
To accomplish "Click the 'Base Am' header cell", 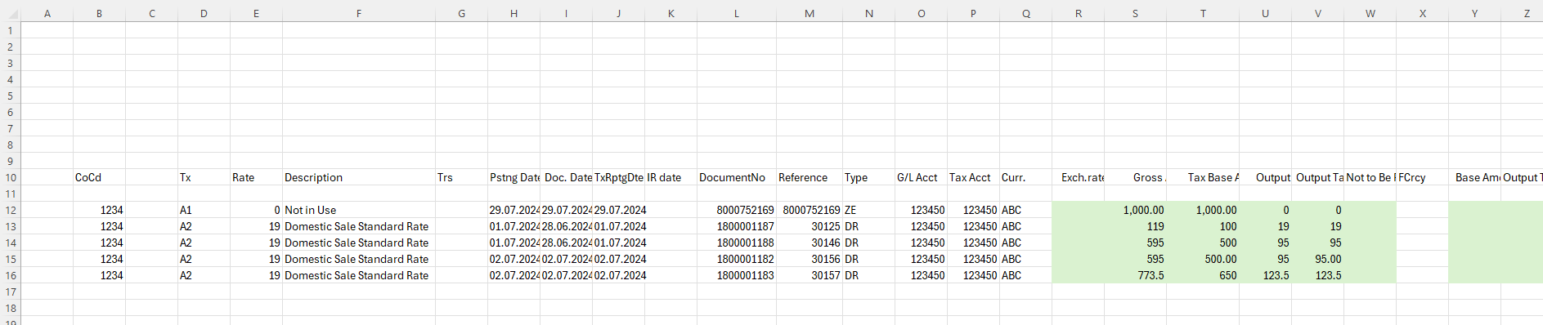I will click(1474, 177).
